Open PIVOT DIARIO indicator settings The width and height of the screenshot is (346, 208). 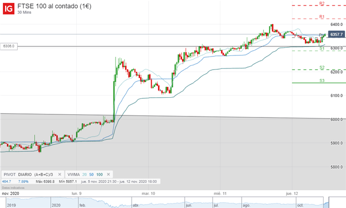(x=28, y=174)
